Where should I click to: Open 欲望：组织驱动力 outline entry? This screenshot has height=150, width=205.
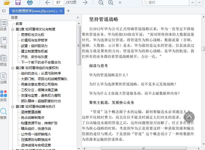[34, 46]
